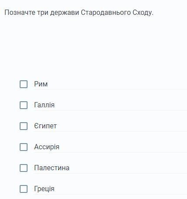The width and height of the screenshot is (187, 199).
Task: Enable the Єгипет checkbox
Action: [24, 126]
